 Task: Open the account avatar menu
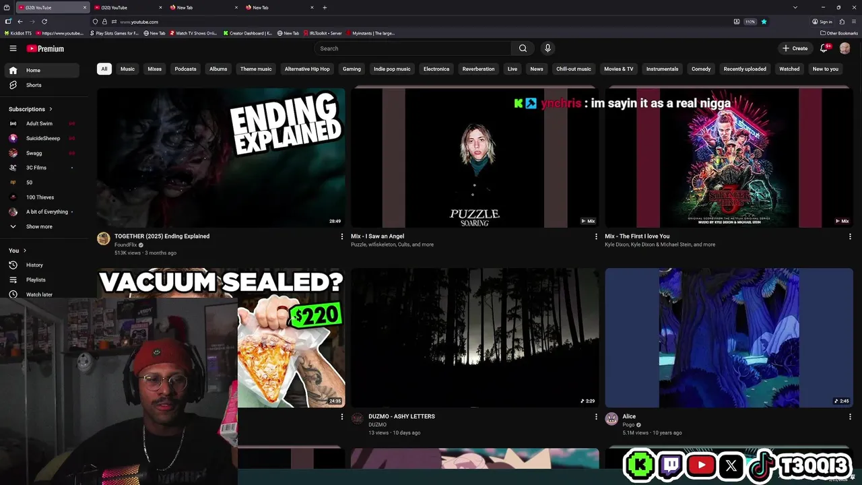pyautogui.click(x=844, y=48)
